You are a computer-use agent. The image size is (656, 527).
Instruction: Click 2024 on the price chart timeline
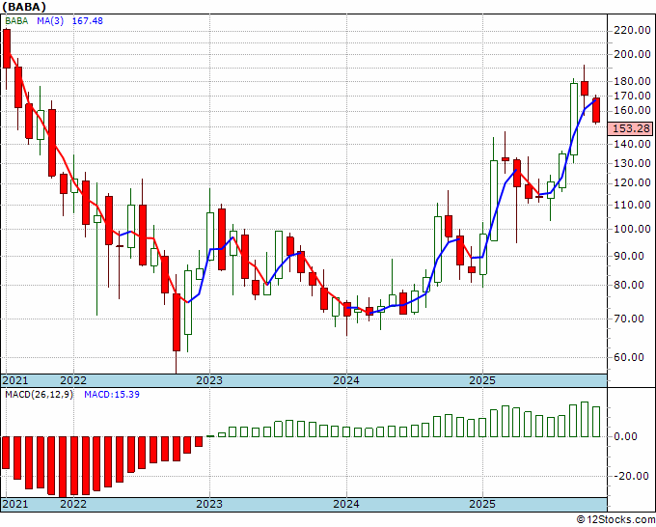click(x=346, y=380)
